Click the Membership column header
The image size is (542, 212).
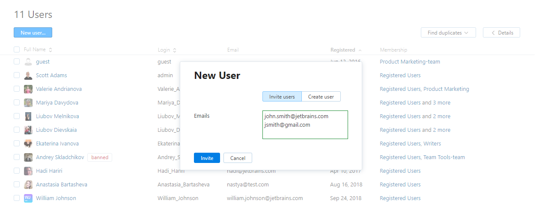pyautogui.click(x=393, y=50)
